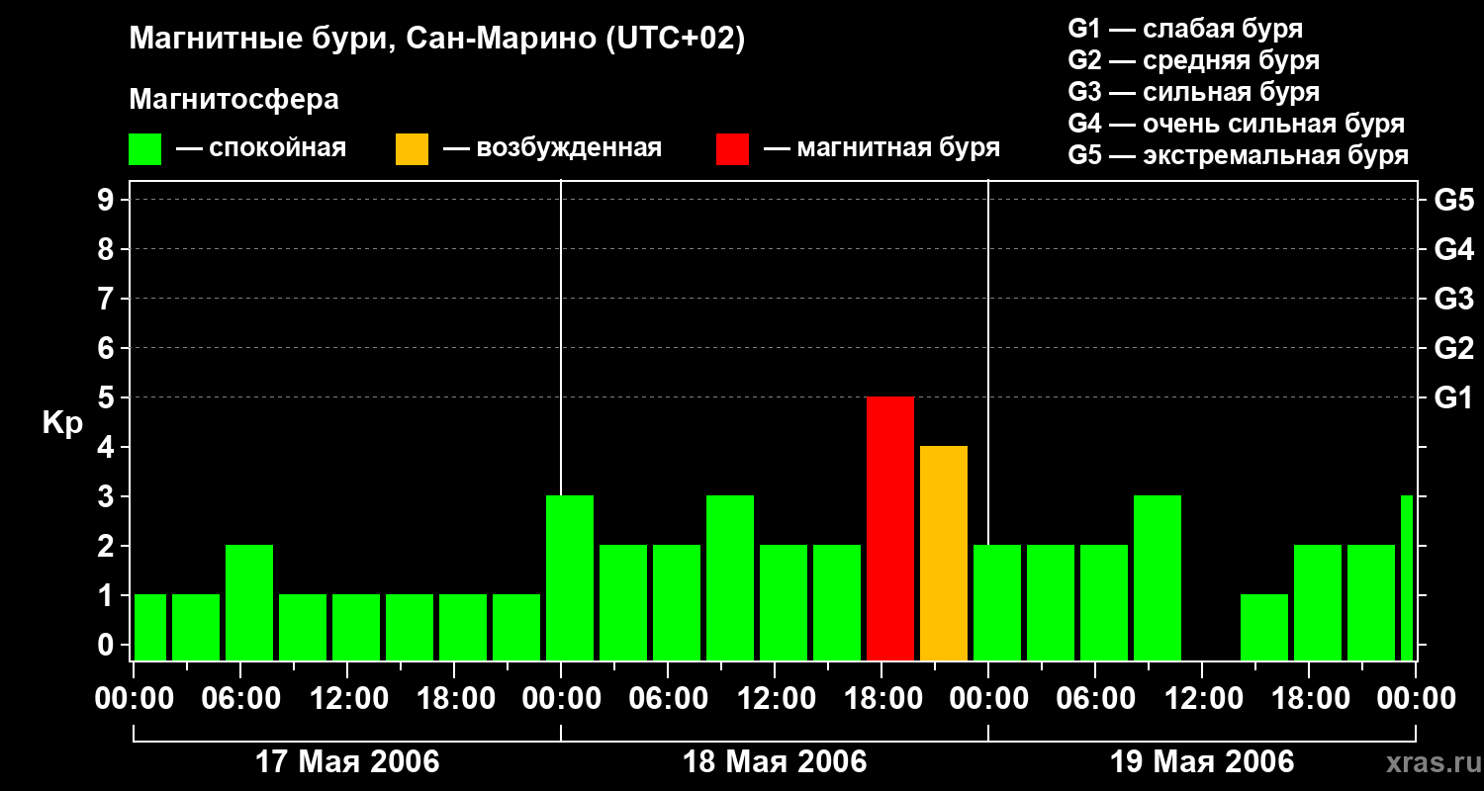Click G3 — сильная буря legend line
The height and width of the screenshot is (791, 1484).
click(x=1193, y=92)
